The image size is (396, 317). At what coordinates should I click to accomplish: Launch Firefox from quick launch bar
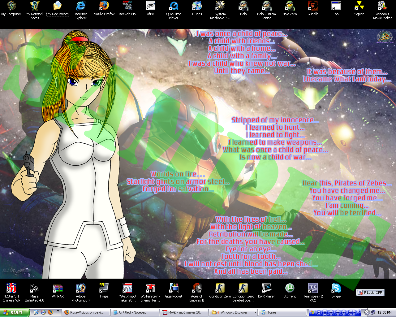tap(50, 312)
